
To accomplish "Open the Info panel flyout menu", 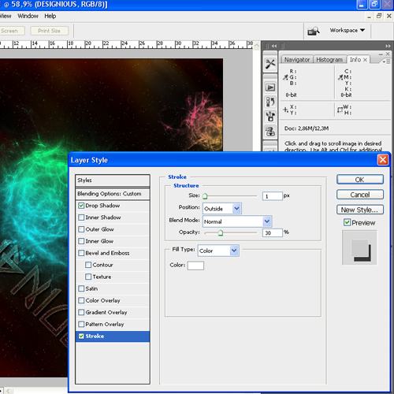I will [x=386, y=61].
